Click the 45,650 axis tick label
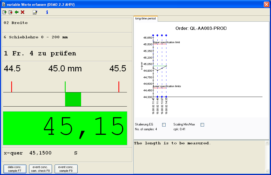271x175 pixels. tap(148, 38)
